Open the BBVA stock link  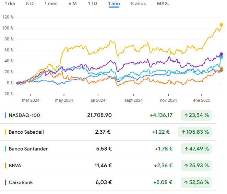coord(15,166)
